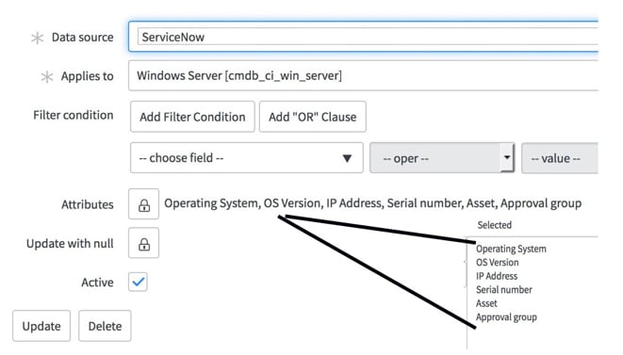Select IP Address in Selected list
This screenshot has width=623, height=355.
pos(497,276)
